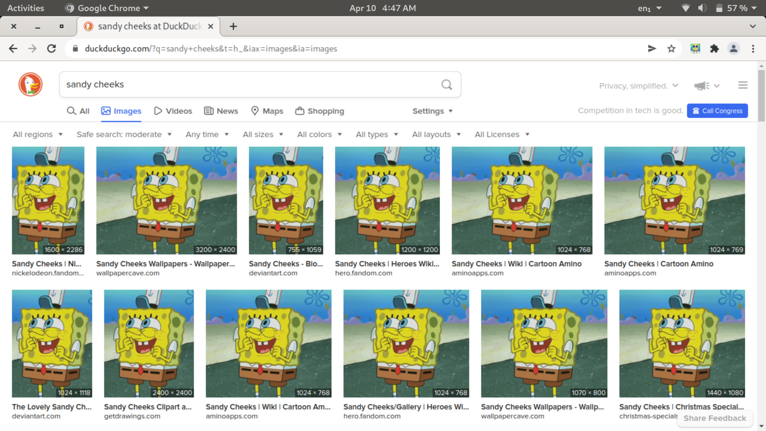766x431 pixels.
Task: Switch to the News tab
Action: tap(221, 111)
